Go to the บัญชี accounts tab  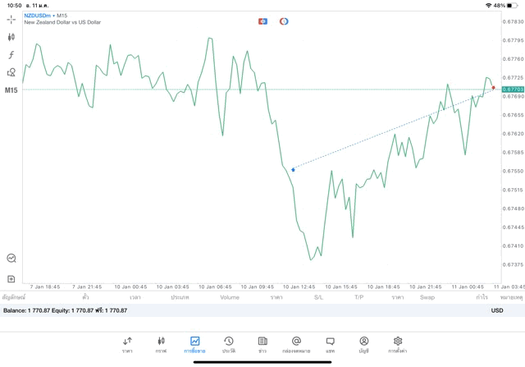point(363,343)
